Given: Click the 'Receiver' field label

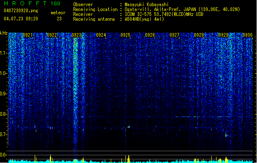Looking at the screenshot, I should (x=83, y=14).
